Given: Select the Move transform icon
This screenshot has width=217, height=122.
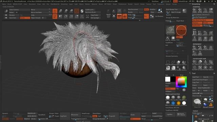Looking at the screenshot, I should pos(60,11).
